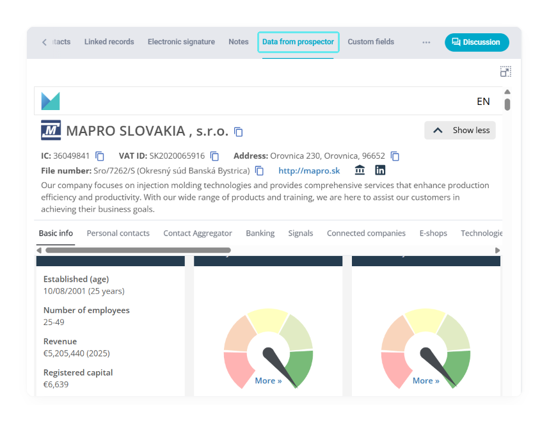The image size is (549, 423).
Task: Copy the Orovnica address
Action: pyautogui.click(x=395, y=156)
